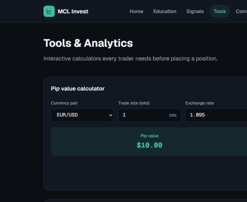The height and width of the screenshot is (202, 247).
Task: Click the Exchange rate field showing 1.095
Action: coord(216,115)
